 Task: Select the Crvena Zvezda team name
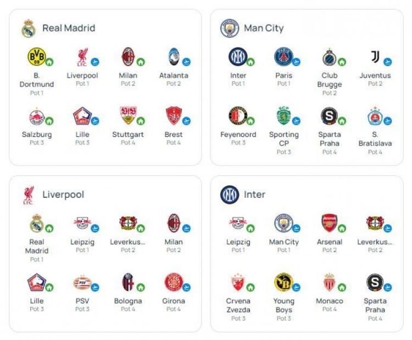(238, 305)
